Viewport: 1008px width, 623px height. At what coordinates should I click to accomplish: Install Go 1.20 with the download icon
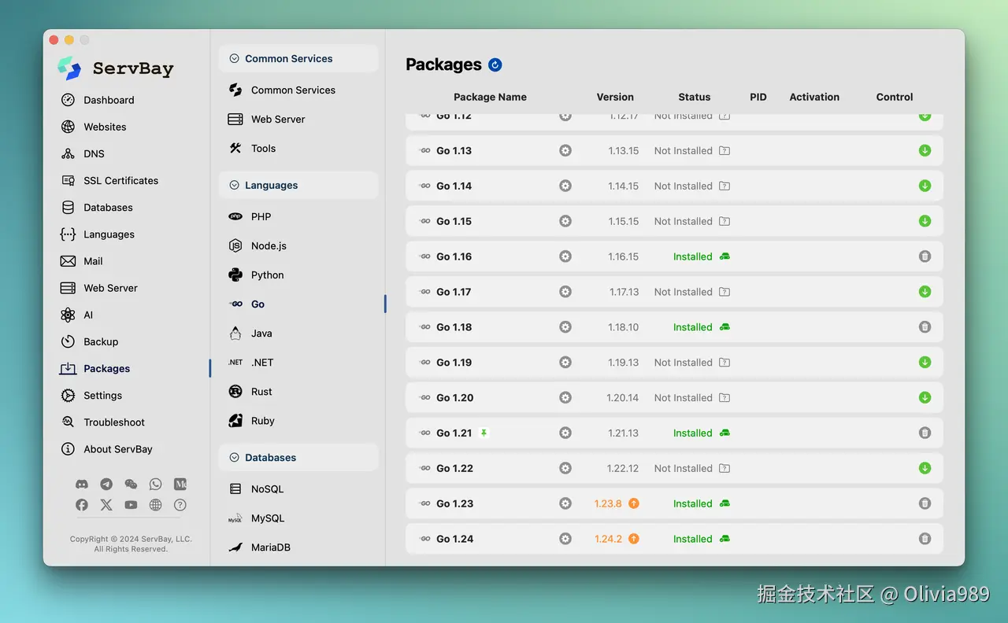pos(925,397)
